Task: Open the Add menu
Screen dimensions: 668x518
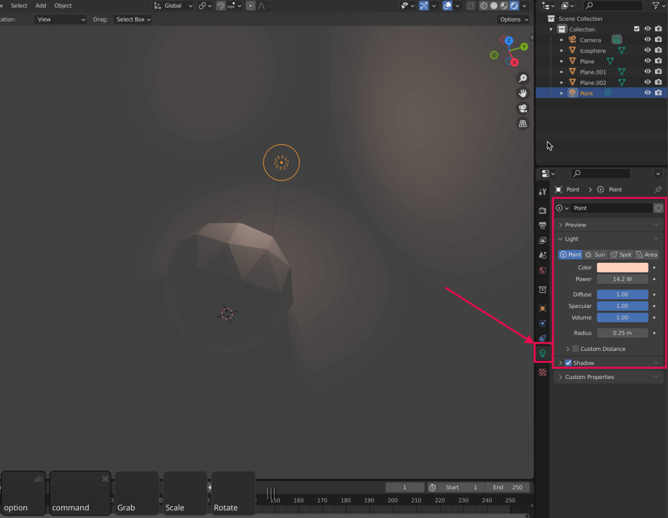Action: (x=40, y=5)
